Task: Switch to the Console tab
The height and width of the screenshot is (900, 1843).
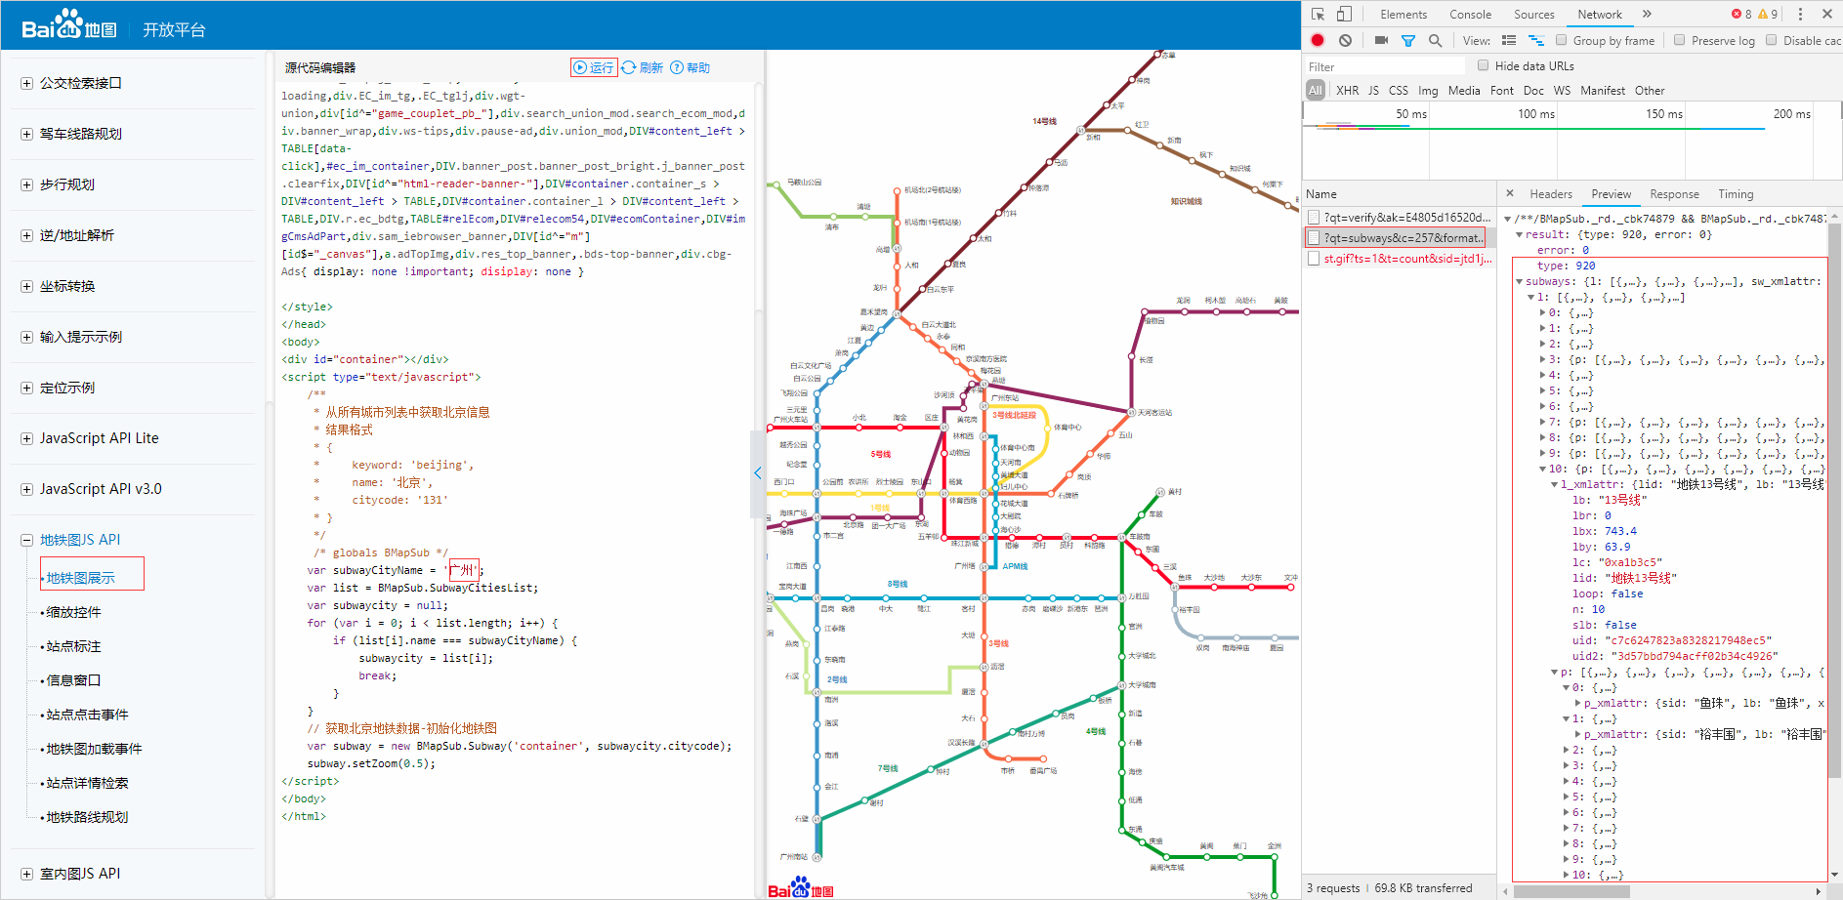Action: point(1470,15)
